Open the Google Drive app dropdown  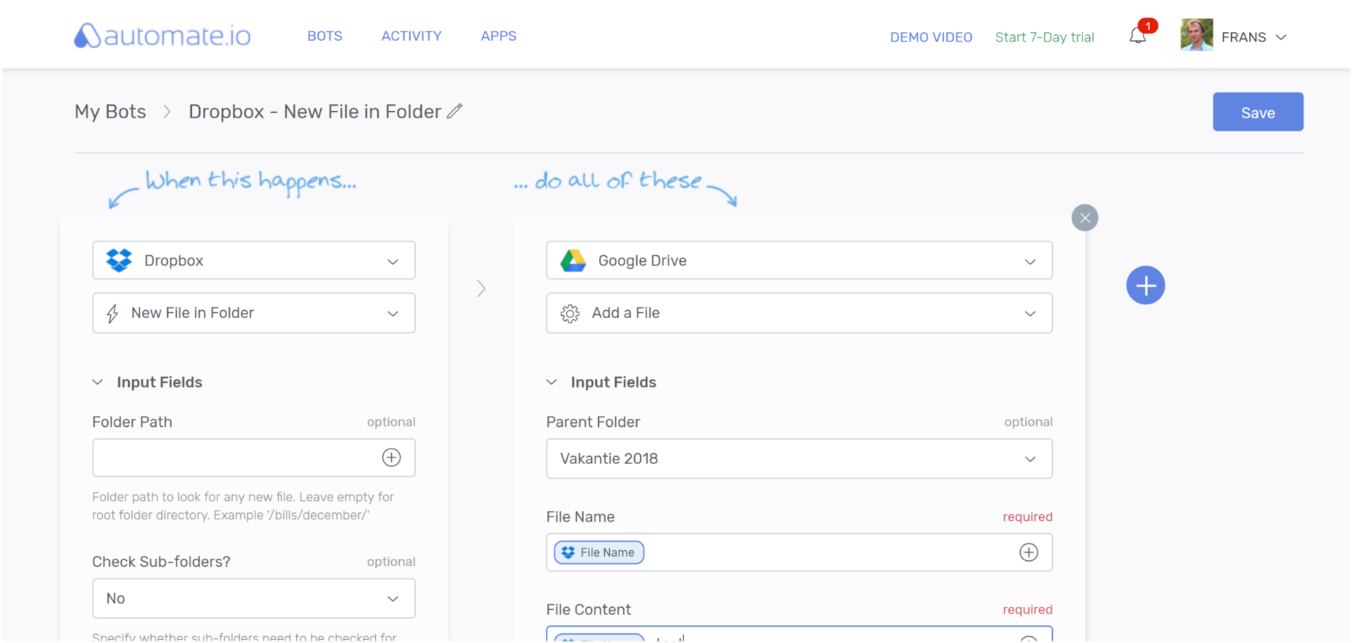(x=799, y=260)
